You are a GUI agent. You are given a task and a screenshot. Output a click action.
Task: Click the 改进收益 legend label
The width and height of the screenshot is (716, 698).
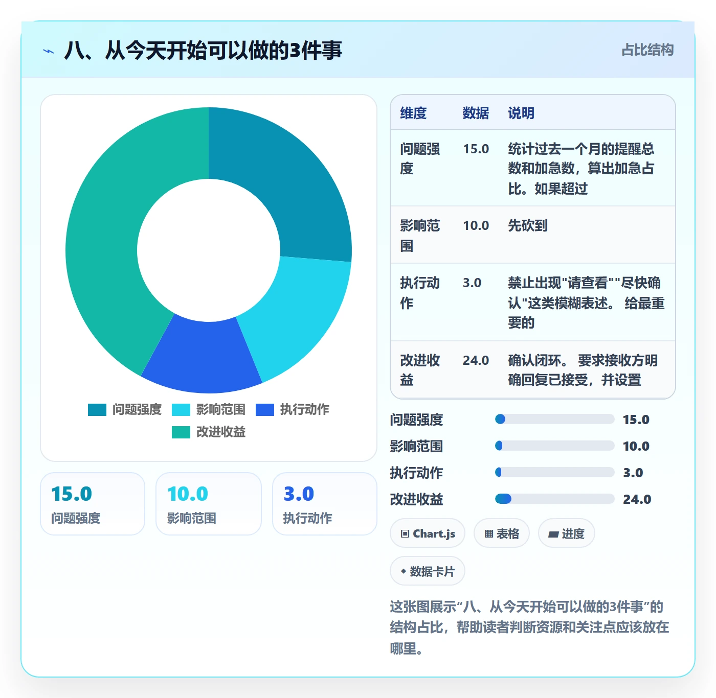(221, 432)
